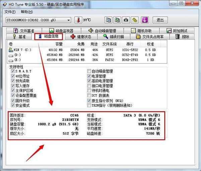
Task: Toggle the 预先读取 checkbox
Action: tap(13, 81)
